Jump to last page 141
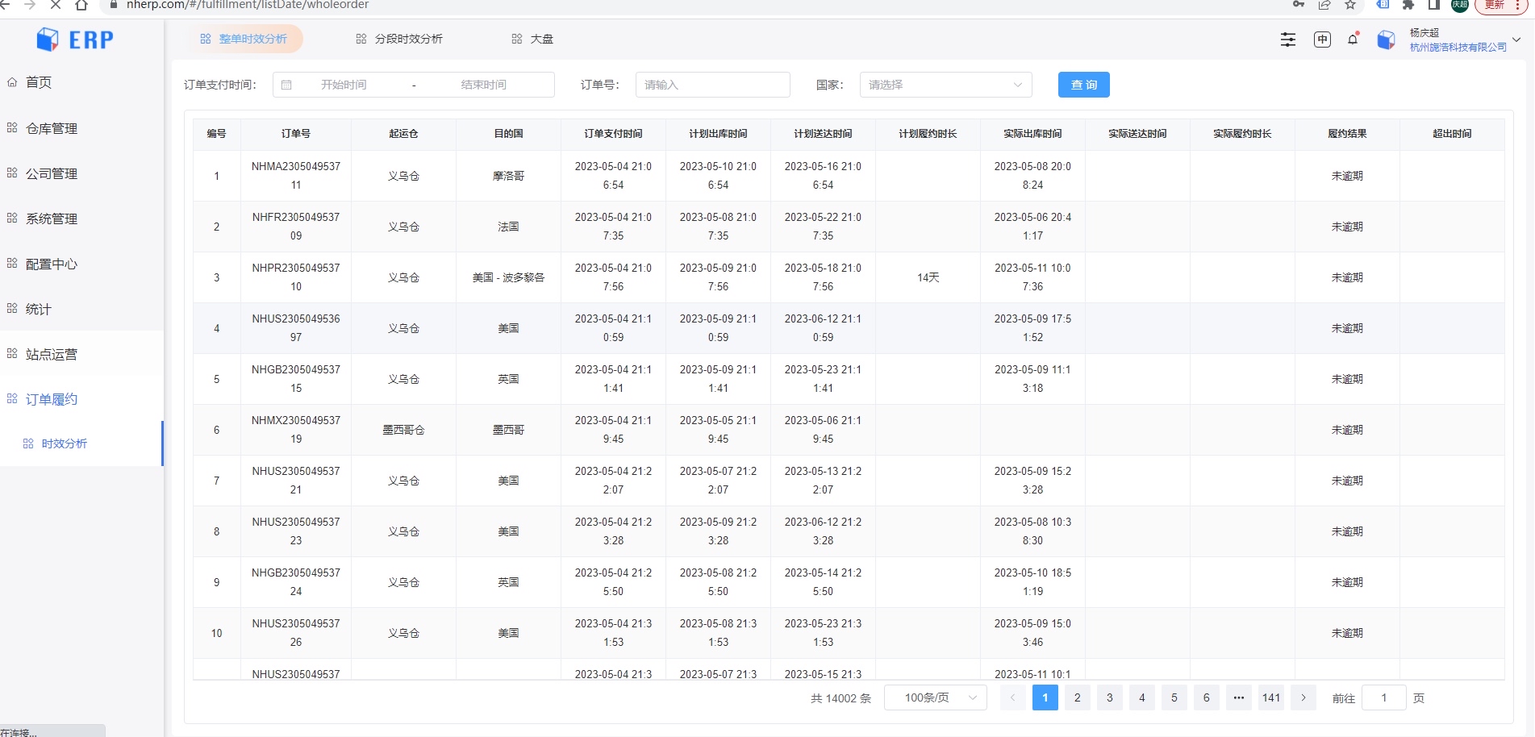1535x737 pixels. [1271, 697]
